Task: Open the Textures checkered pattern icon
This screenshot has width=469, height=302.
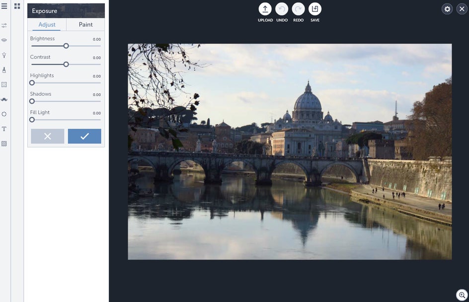Action: pyautogui.click(x=4, y=144)
